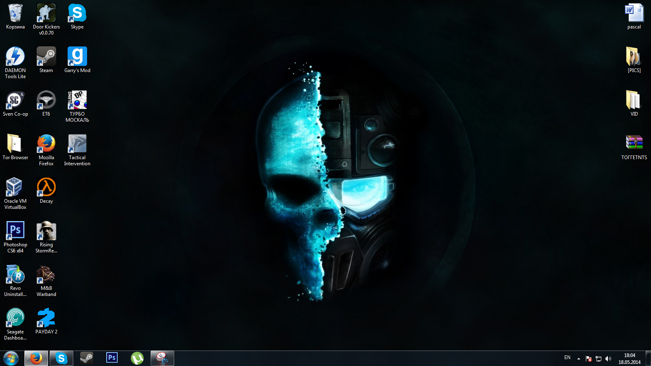Viewport: 651px width, 366px height.
Task: Launch Steam from the taskbar
Action: tap(87, 358)
